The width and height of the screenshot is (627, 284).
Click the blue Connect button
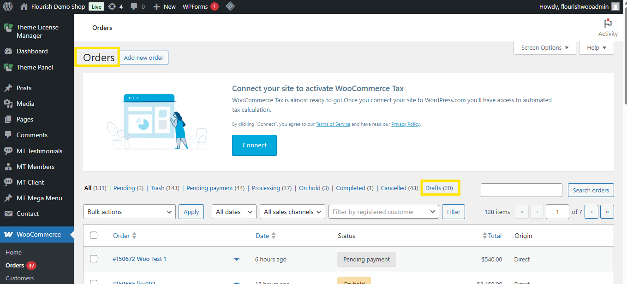point(254,145)
